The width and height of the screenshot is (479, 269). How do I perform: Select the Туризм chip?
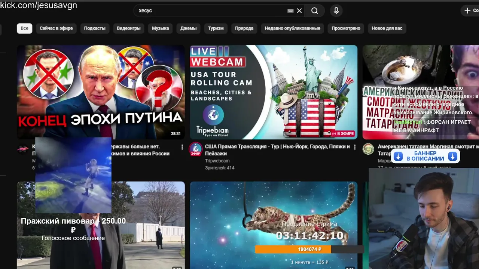[216, 28]
